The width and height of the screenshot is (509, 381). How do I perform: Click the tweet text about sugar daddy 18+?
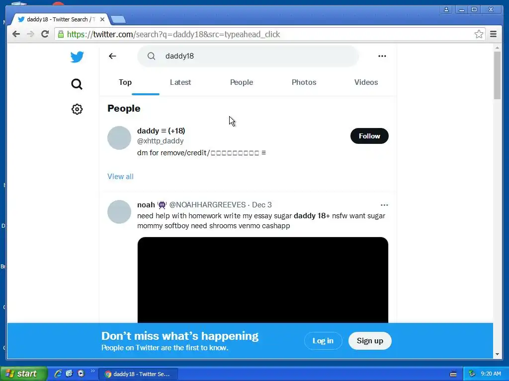click(261, 221)
